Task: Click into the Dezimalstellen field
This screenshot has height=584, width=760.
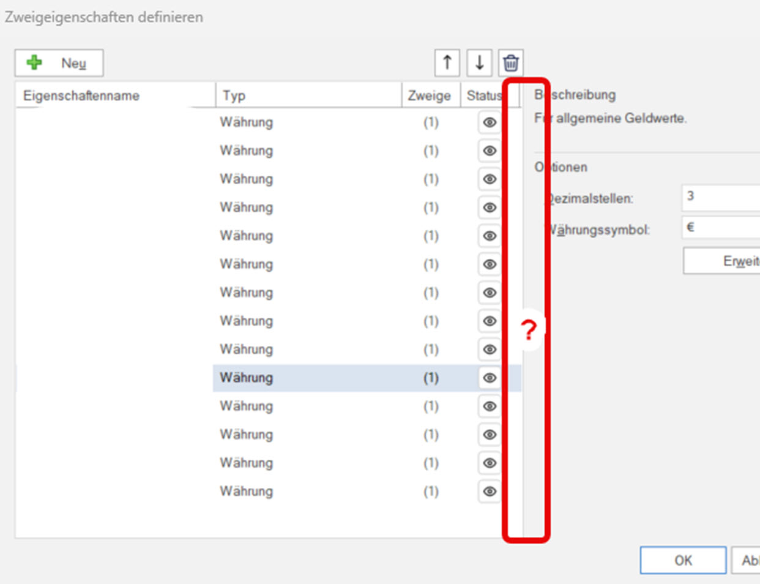Action: (721, 197)
